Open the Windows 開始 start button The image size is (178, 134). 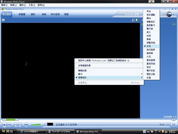click(7, 131)
